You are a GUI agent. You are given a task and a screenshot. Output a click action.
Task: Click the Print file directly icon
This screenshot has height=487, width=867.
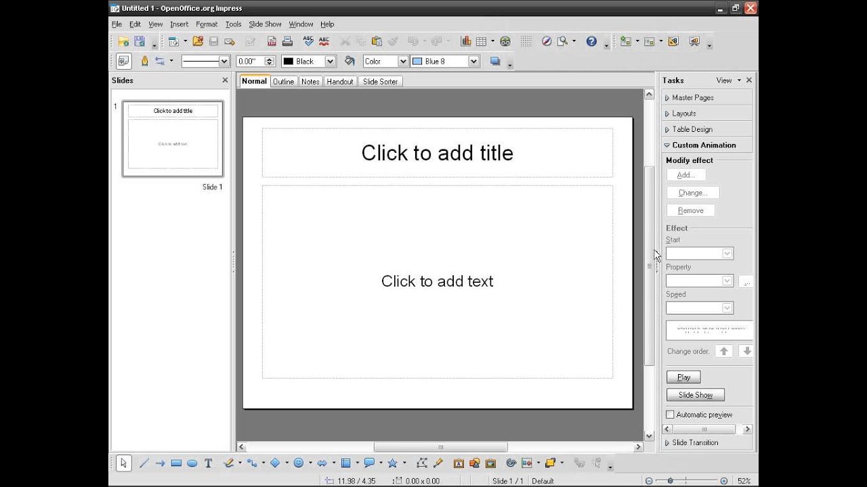click(287, 41)
